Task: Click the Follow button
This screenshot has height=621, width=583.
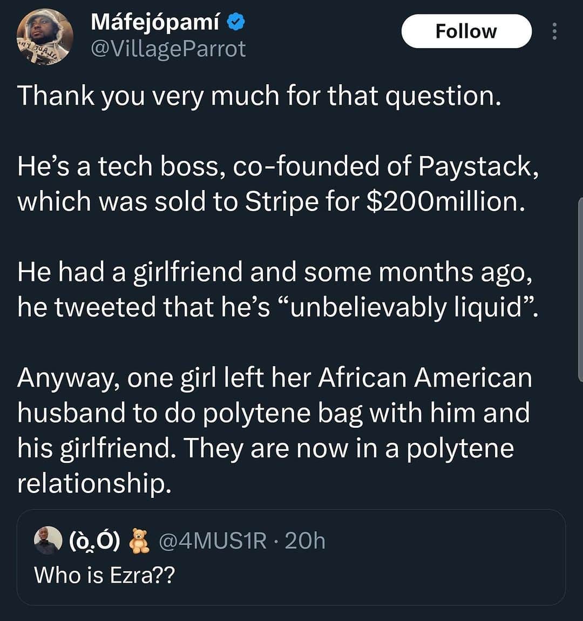Action: (466, 31)
